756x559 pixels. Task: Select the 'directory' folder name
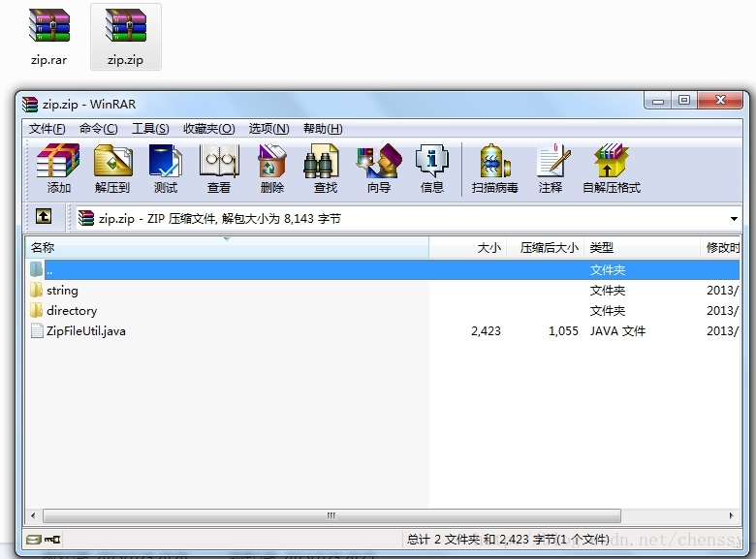pyautogui.click(x=72, y=311)
